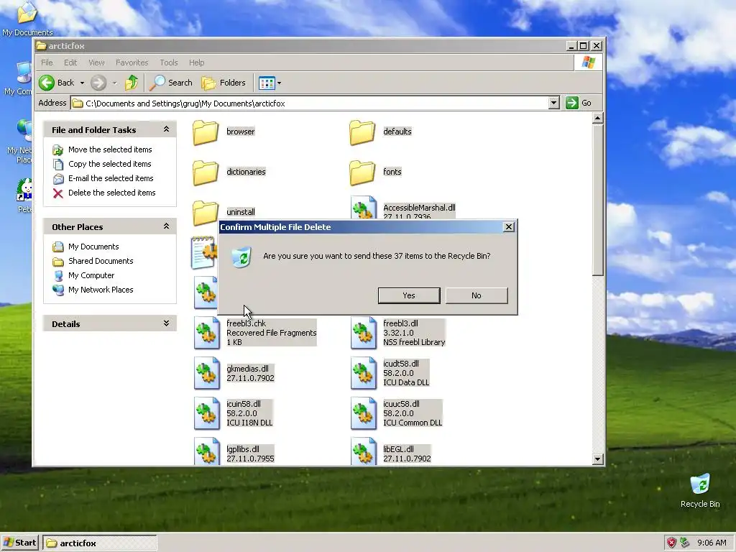Select the icudt58.dll file icon
Viewport: 736px width, 552px height.
click(x=363, y=373)
